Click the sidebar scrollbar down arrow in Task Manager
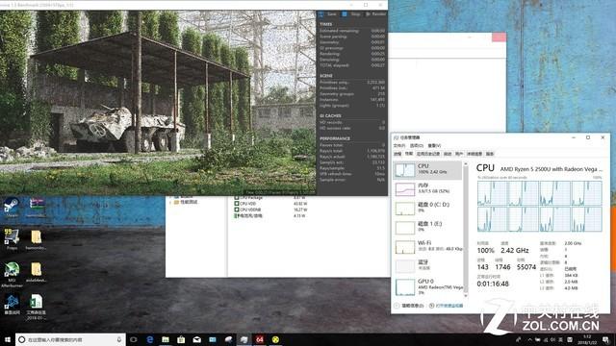Screen dimensions: 616x346 tap(466, 295)
